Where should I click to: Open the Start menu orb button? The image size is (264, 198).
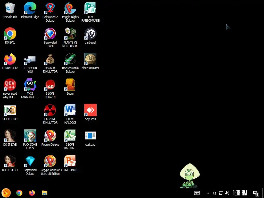tap(6, 193)
